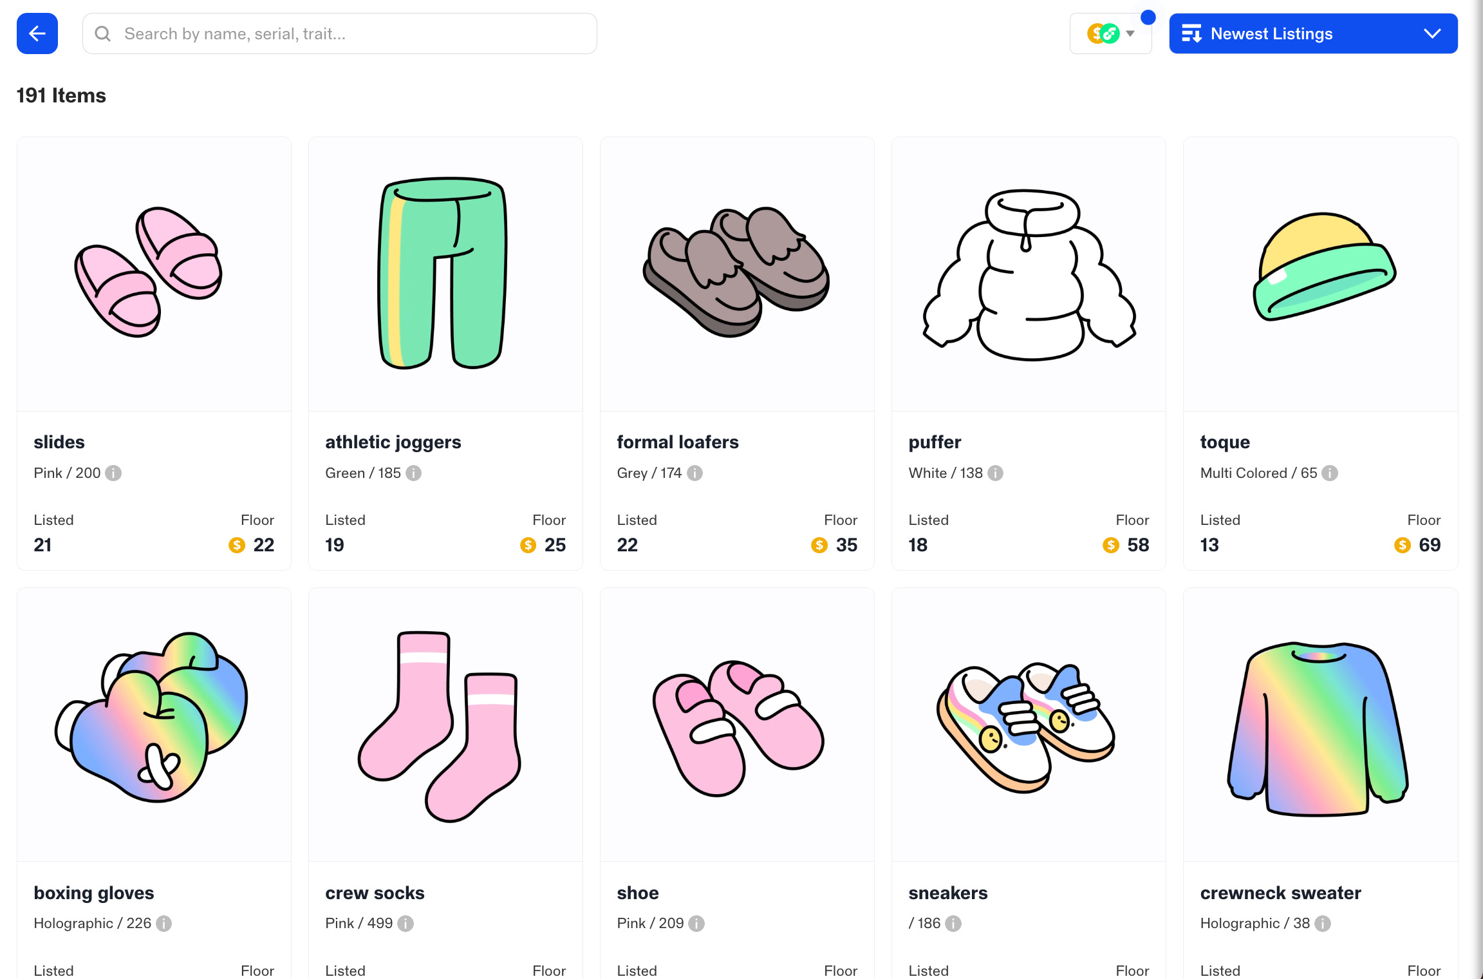Click the info icon next to Pink / 200

[x=114, y=473]
